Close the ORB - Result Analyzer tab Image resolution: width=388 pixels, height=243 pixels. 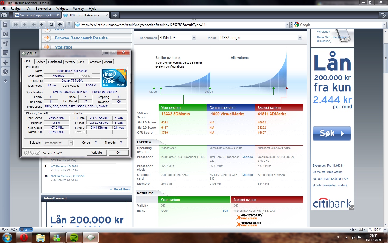point(106,15)
